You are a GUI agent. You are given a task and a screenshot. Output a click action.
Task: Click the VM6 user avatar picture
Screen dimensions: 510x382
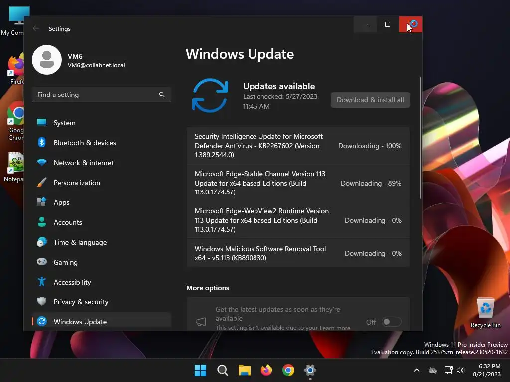pos(47,60)
